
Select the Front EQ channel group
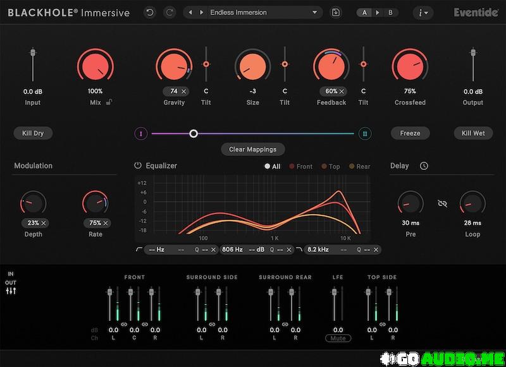point(301,166)
